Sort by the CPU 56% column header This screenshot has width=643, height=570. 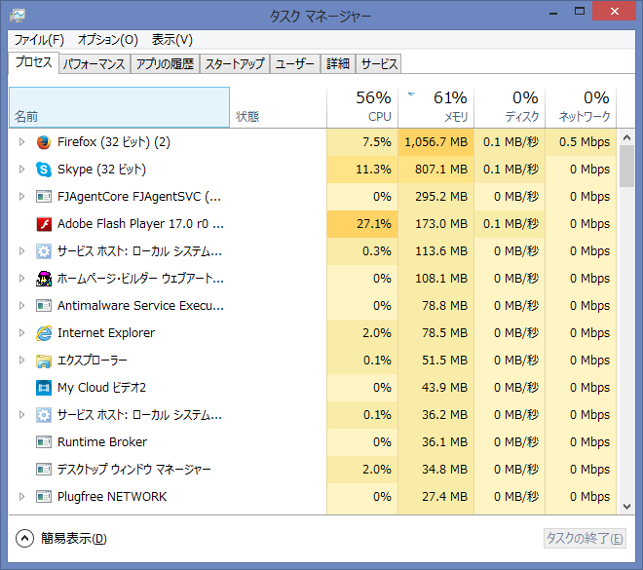[x=362, y=107]
